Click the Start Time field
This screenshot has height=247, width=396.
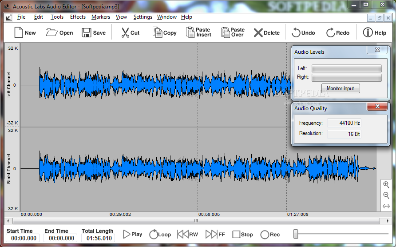pyautogui.click(x=24, y=238)
